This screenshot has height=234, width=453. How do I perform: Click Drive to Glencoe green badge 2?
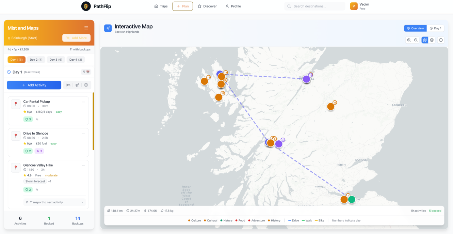pos(28,151)
